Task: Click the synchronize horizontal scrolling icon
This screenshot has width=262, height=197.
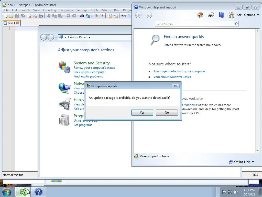Action: (115, 16)
